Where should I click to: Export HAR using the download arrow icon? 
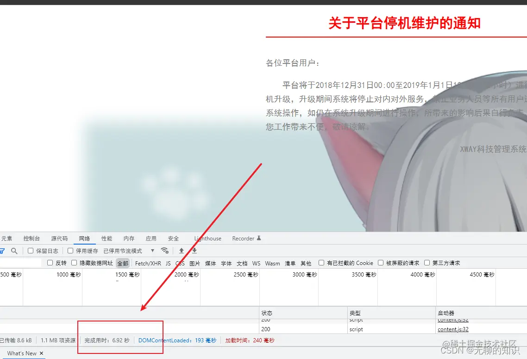(194, 251)
